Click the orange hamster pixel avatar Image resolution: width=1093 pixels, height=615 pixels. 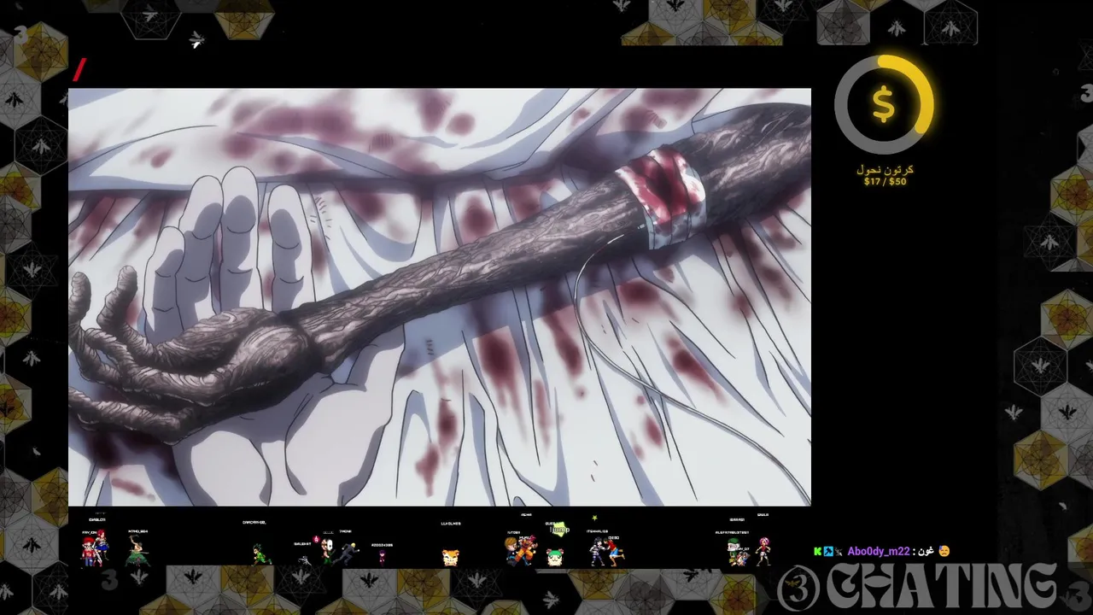coord(451,557)
